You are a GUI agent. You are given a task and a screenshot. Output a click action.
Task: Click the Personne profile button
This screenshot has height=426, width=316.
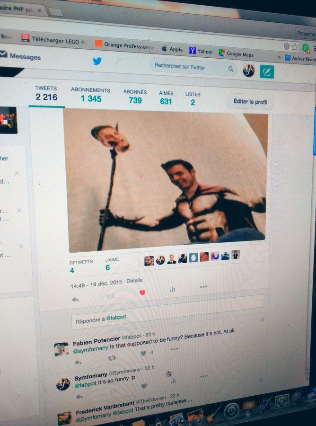pos(306,34)
